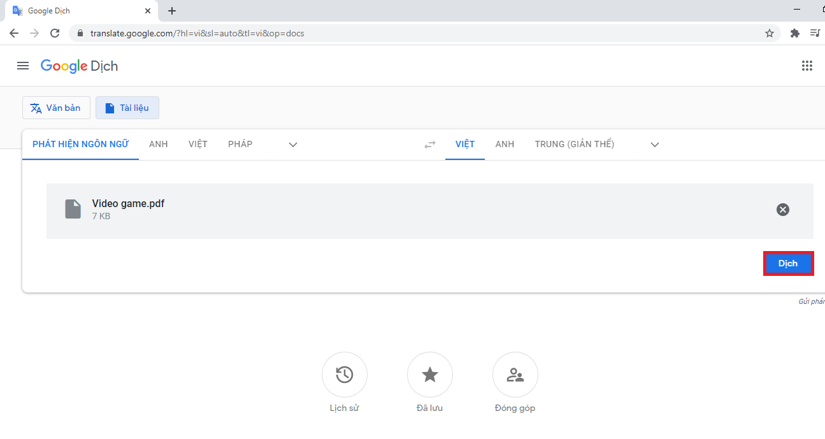
Task: Open the Đã lưu saved star
Action: tap(430, 375)
